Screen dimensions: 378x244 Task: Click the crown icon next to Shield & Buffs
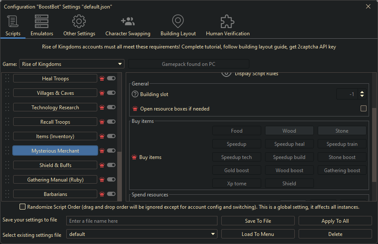pyautogui.click(x=102, y=165)
